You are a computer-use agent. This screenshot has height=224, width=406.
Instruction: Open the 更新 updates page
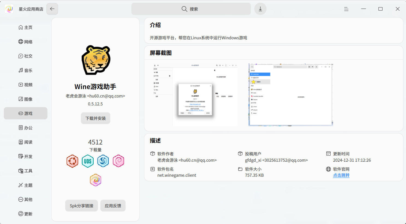[x=26, y=214]
